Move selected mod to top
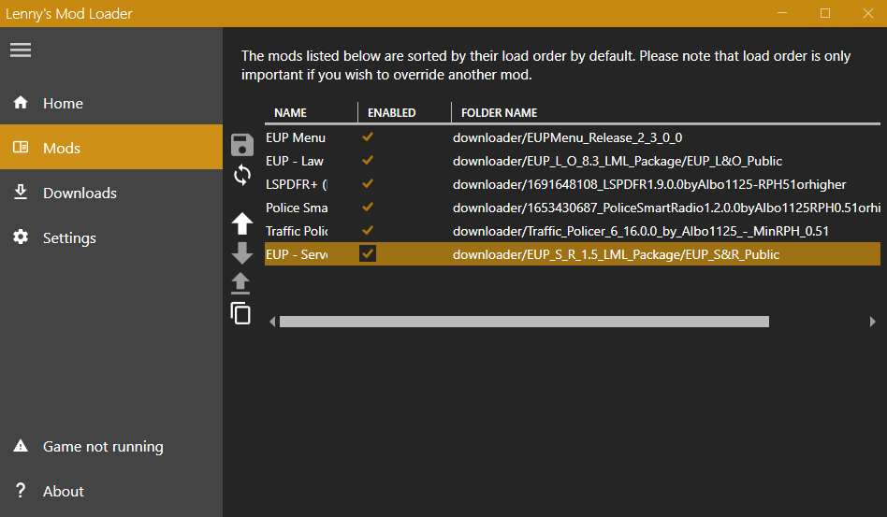The height and width of the screenshot is (517, 887). 240,283
